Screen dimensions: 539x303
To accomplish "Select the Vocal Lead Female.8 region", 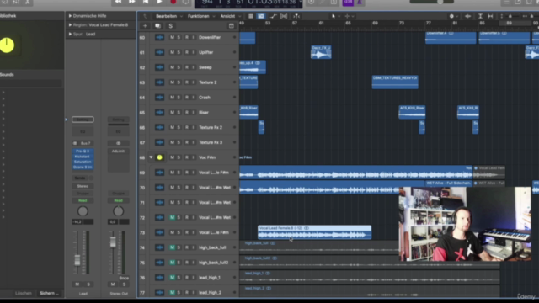I will (314, 232).
